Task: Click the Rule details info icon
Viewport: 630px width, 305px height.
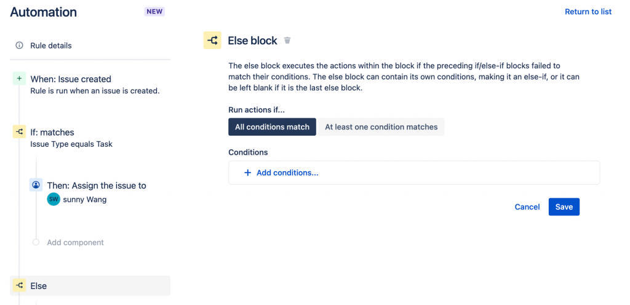Action: coord(19,45)
